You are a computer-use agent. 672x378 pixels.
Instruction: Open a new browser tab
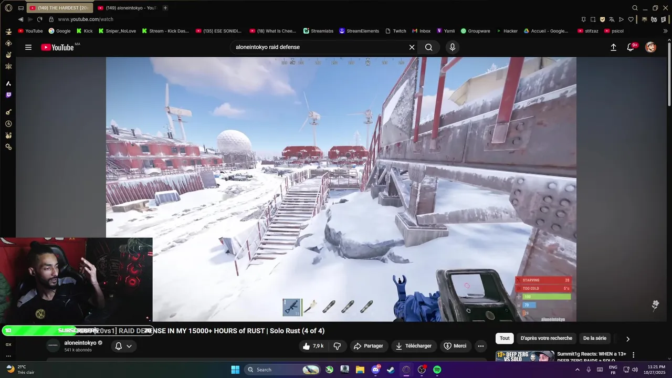tap(165, 8)
